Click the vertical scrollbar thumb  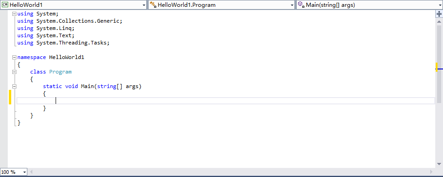point(439,64)
